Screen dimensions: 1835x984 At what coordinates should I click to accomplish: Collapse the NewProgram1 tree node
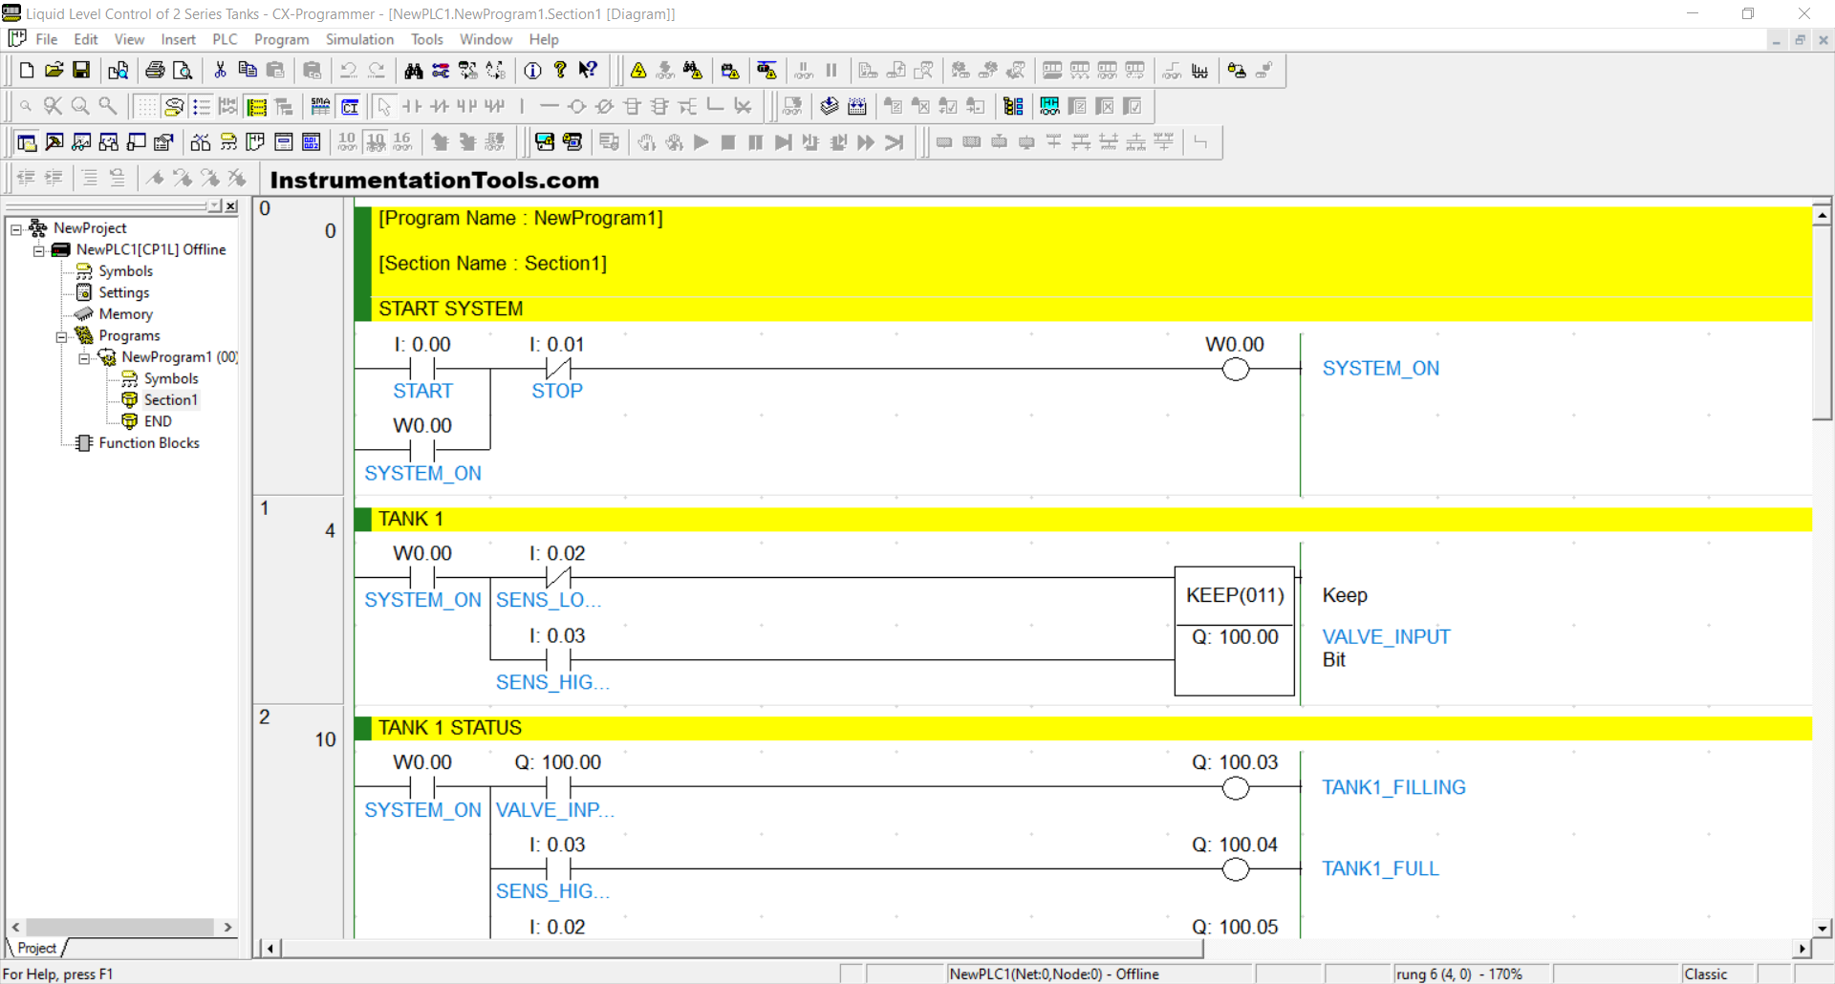[84, 358]
